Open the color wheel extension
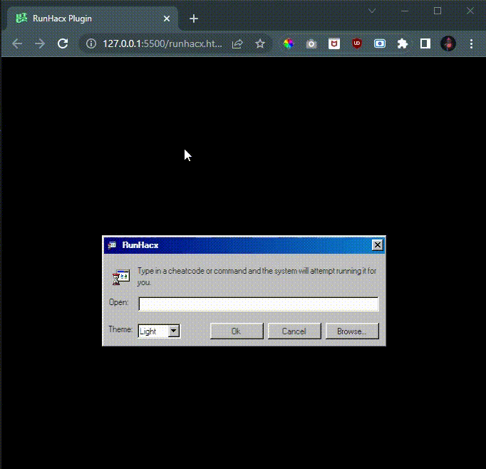 tap(289, 43)
